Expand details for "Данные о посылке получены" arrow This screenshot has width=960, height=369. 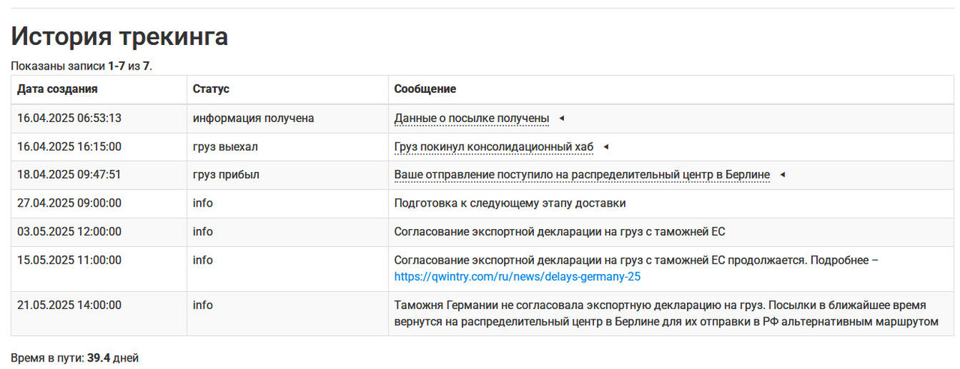click(x=561, y=118)
